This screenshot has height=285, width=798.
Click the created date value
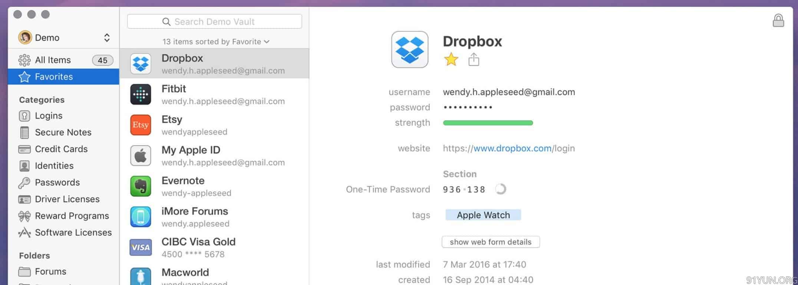(488, 280)
